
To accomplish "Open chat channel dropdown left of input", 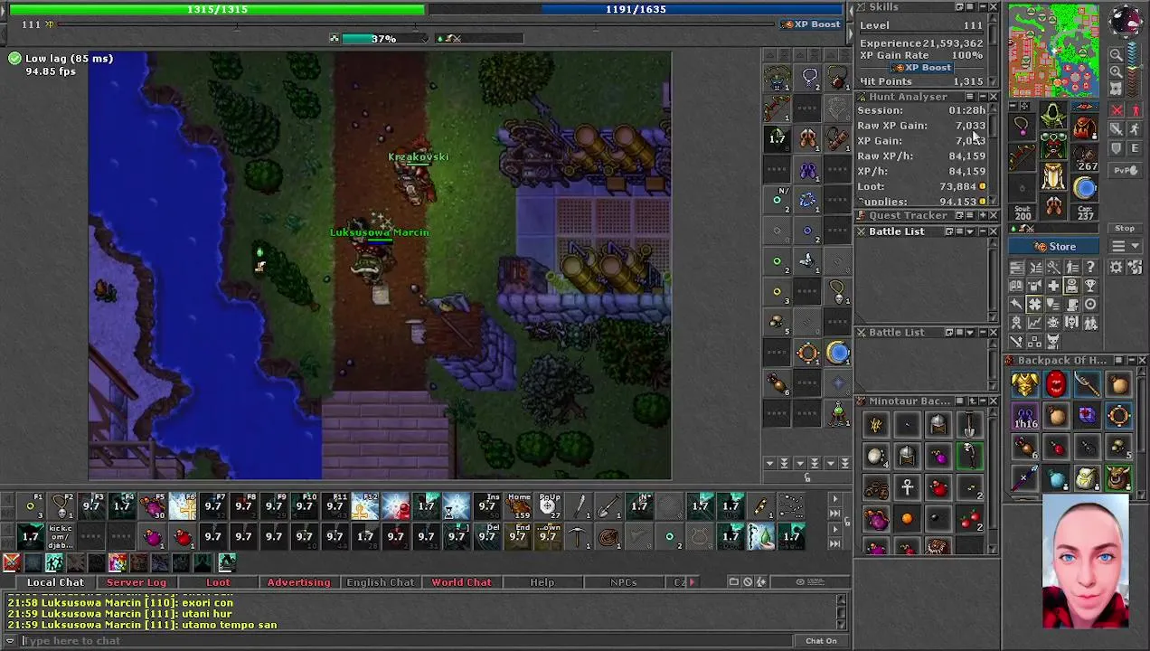I will [x=11, y=641].
